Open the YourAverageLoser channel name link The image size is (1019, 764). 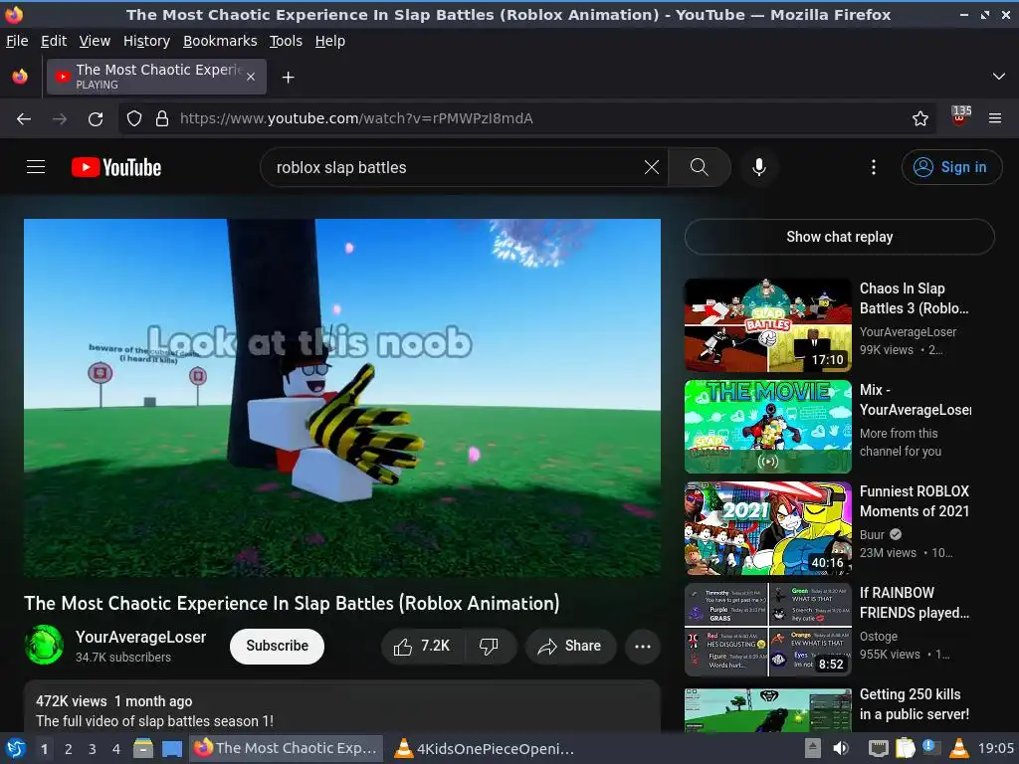click(140, 638)
